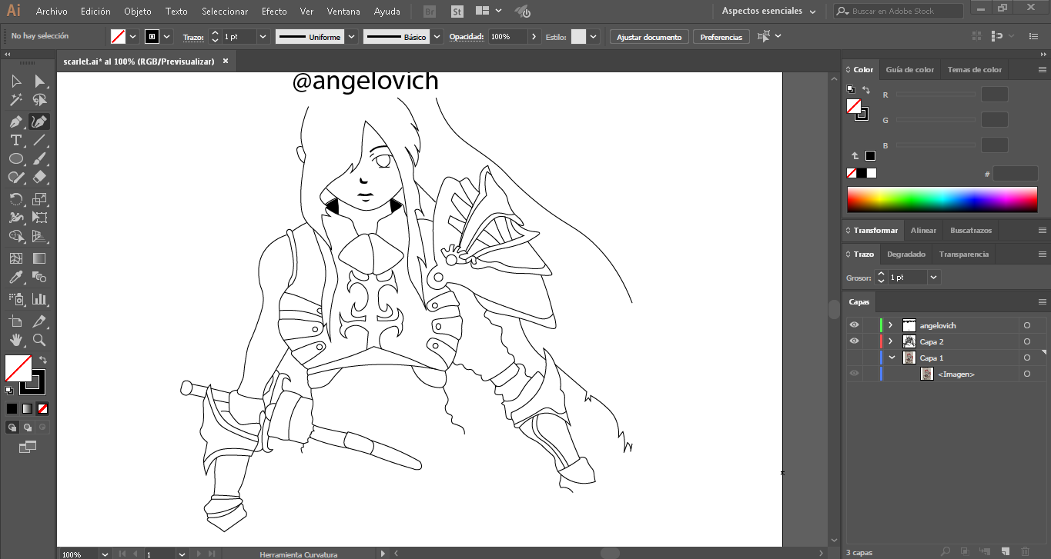Expand the angelovich layer
Screen dimensions: 1051x559
coord(891,325)
